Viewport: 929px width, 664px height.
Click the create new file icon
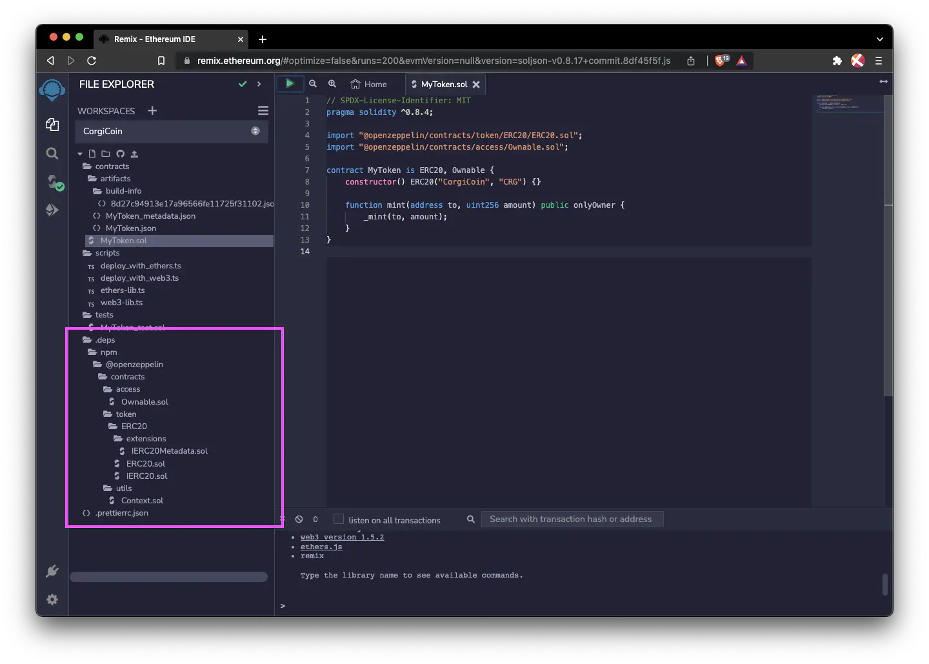[x=92, y=154]
